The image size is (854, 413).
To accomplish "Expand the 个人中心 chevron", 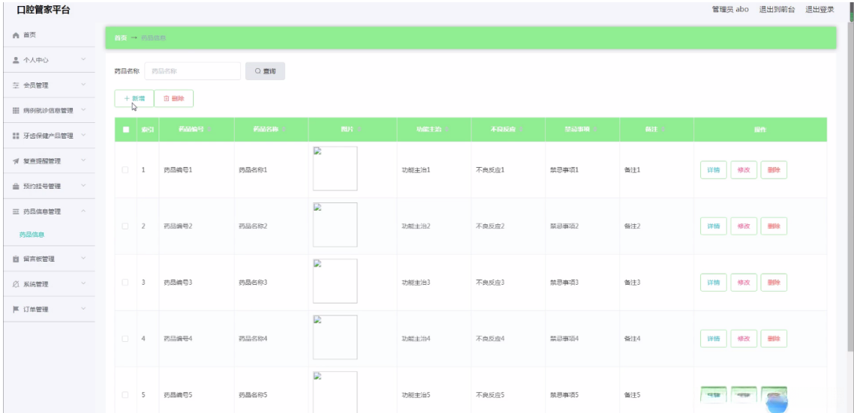I will coord(83,59).
